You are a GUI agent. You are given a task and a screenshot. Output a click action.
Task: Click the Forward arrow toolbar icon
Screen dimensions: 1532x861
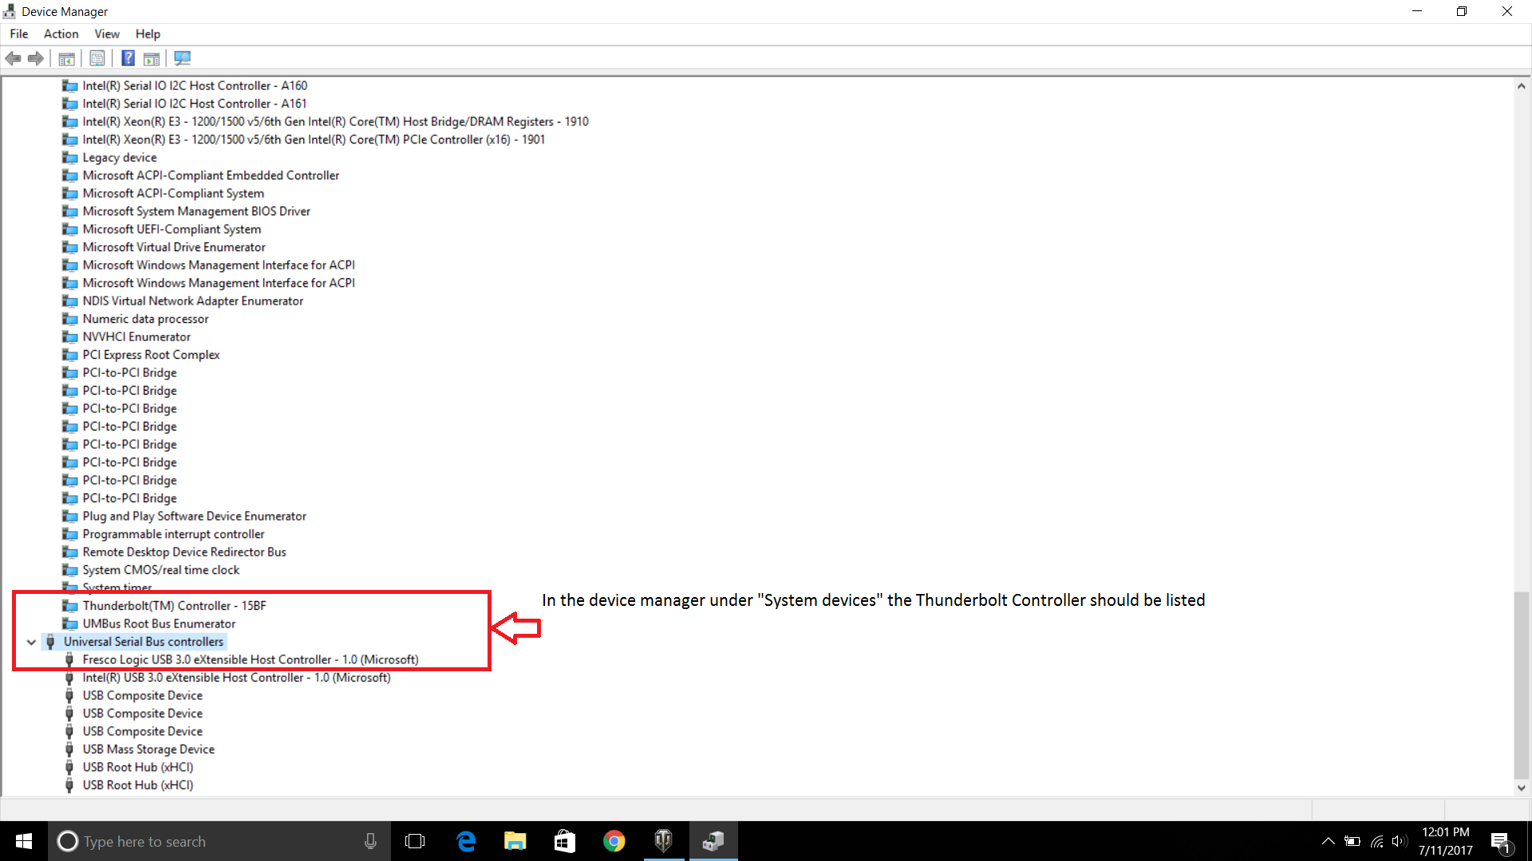pos(35,58)
